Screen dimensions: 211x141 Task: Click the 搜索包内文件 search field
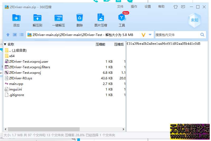[x=177, y=35]
